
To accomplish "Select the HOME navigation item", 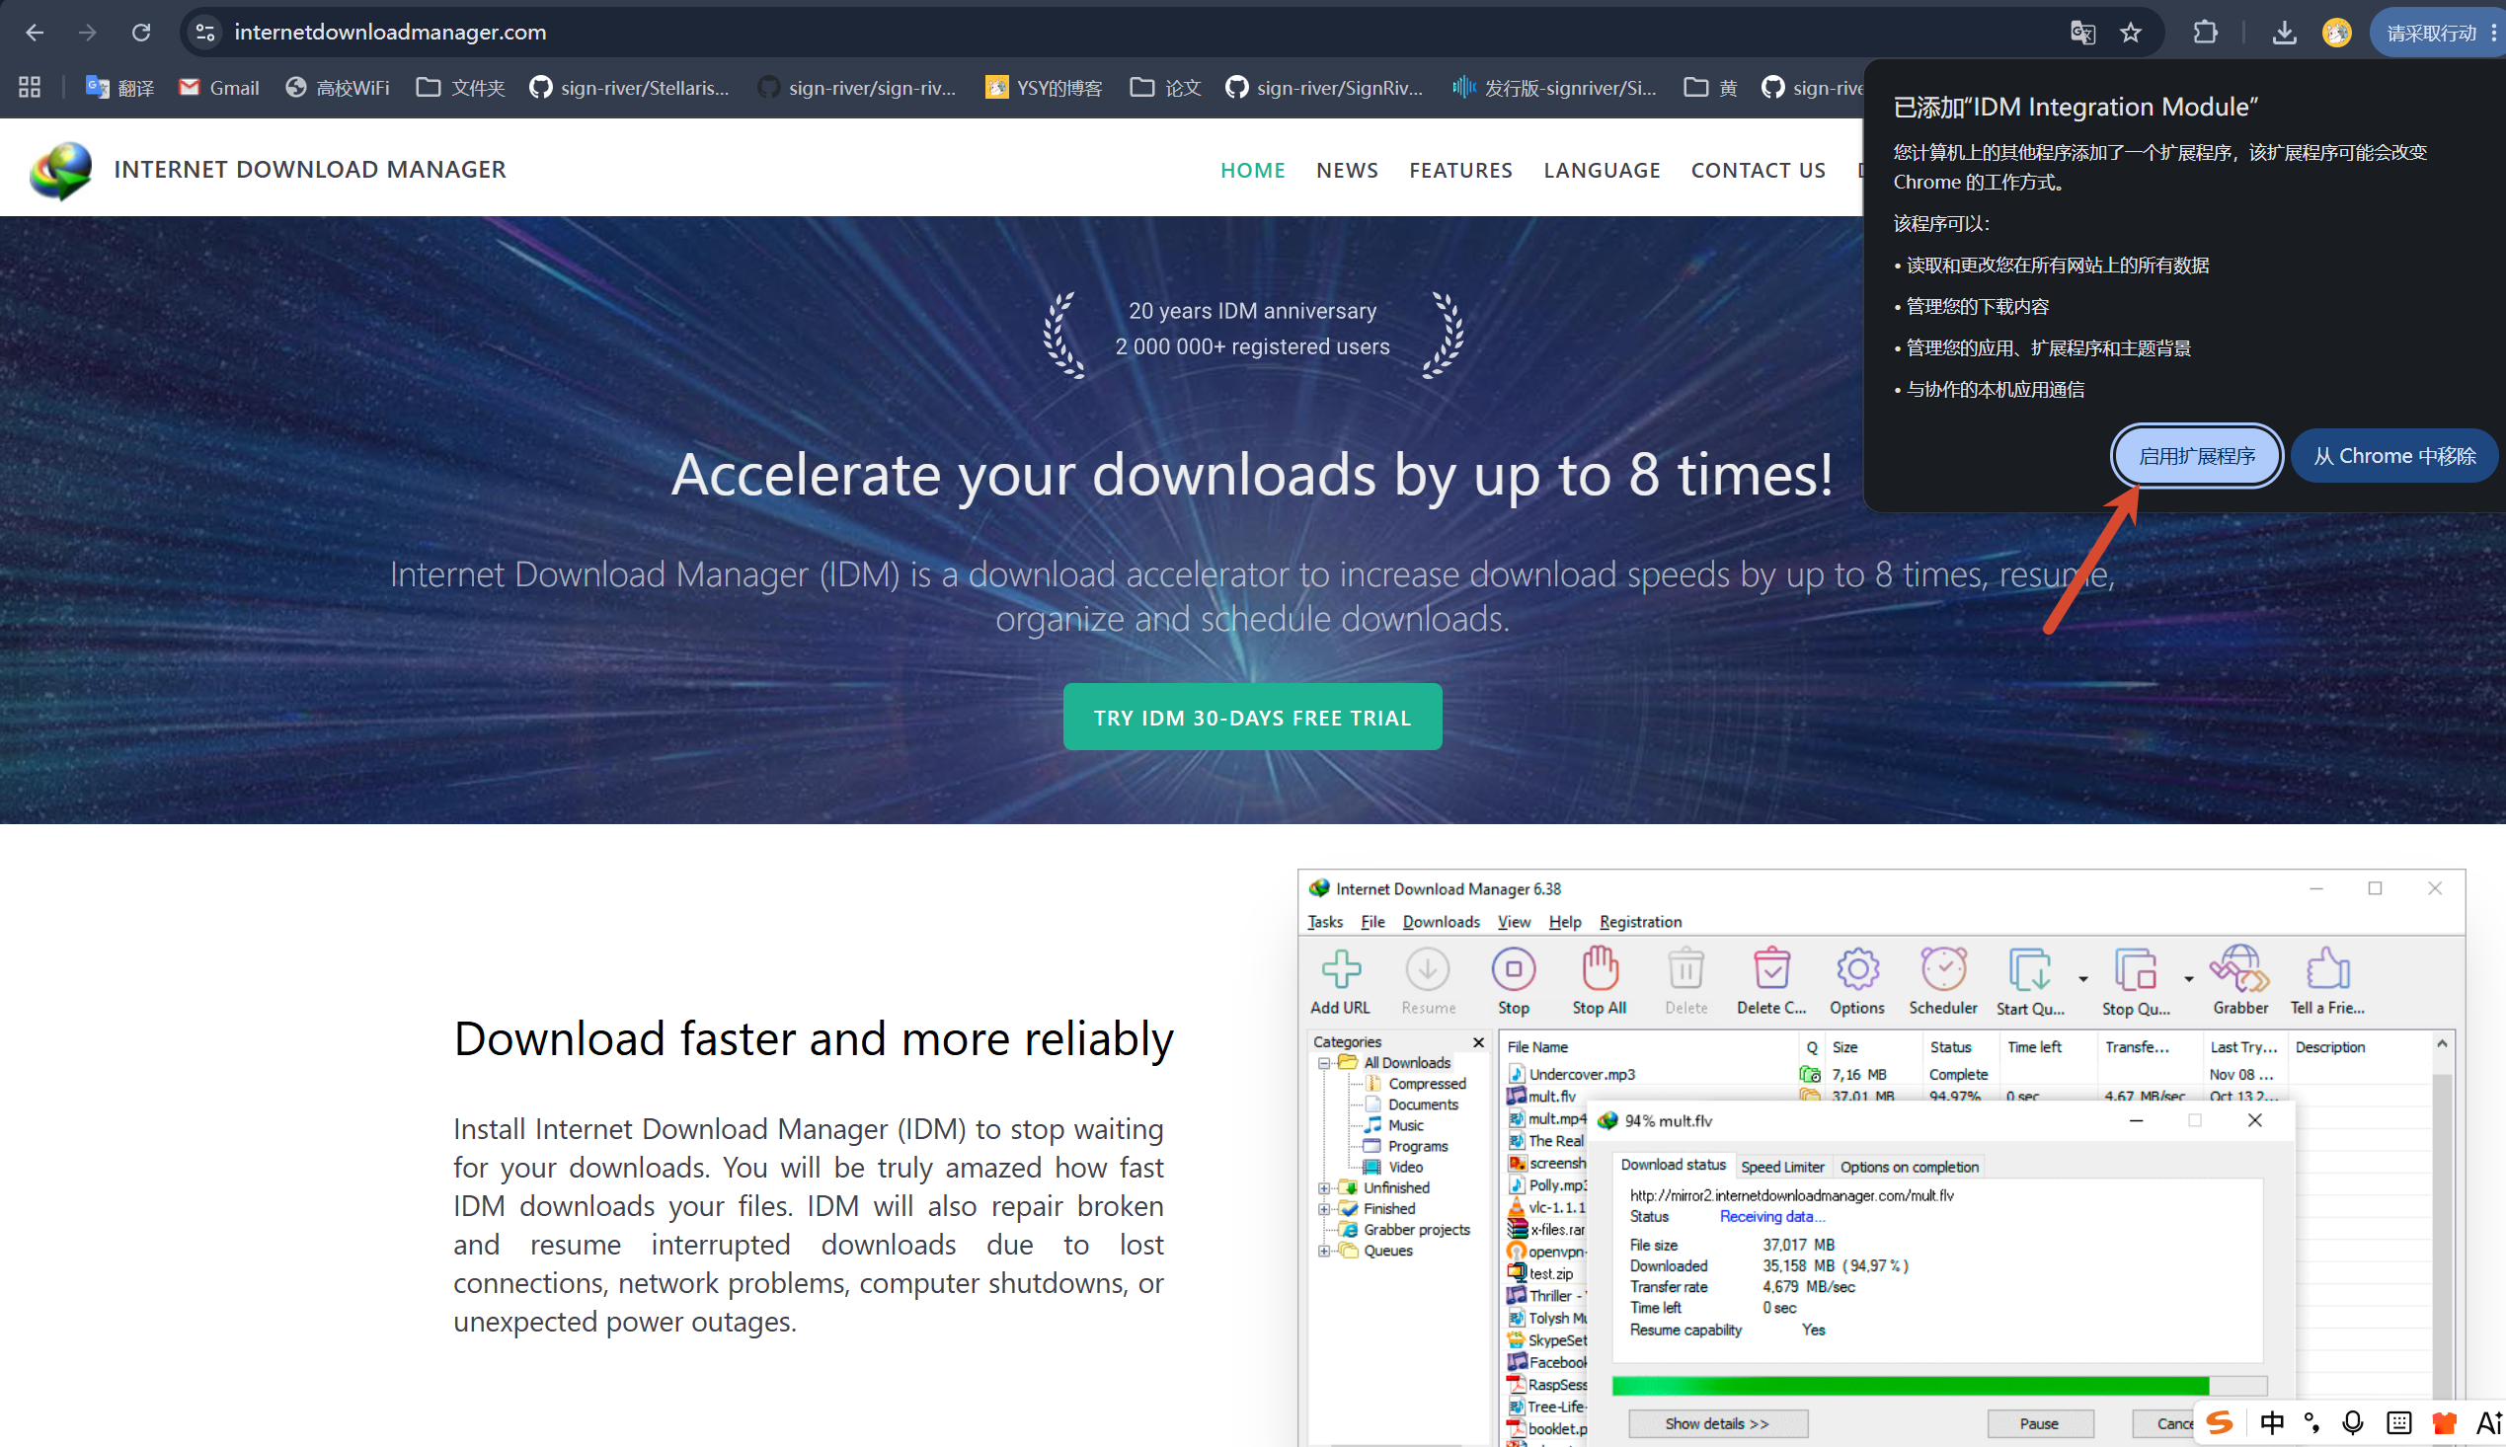I will [1252, 170].
